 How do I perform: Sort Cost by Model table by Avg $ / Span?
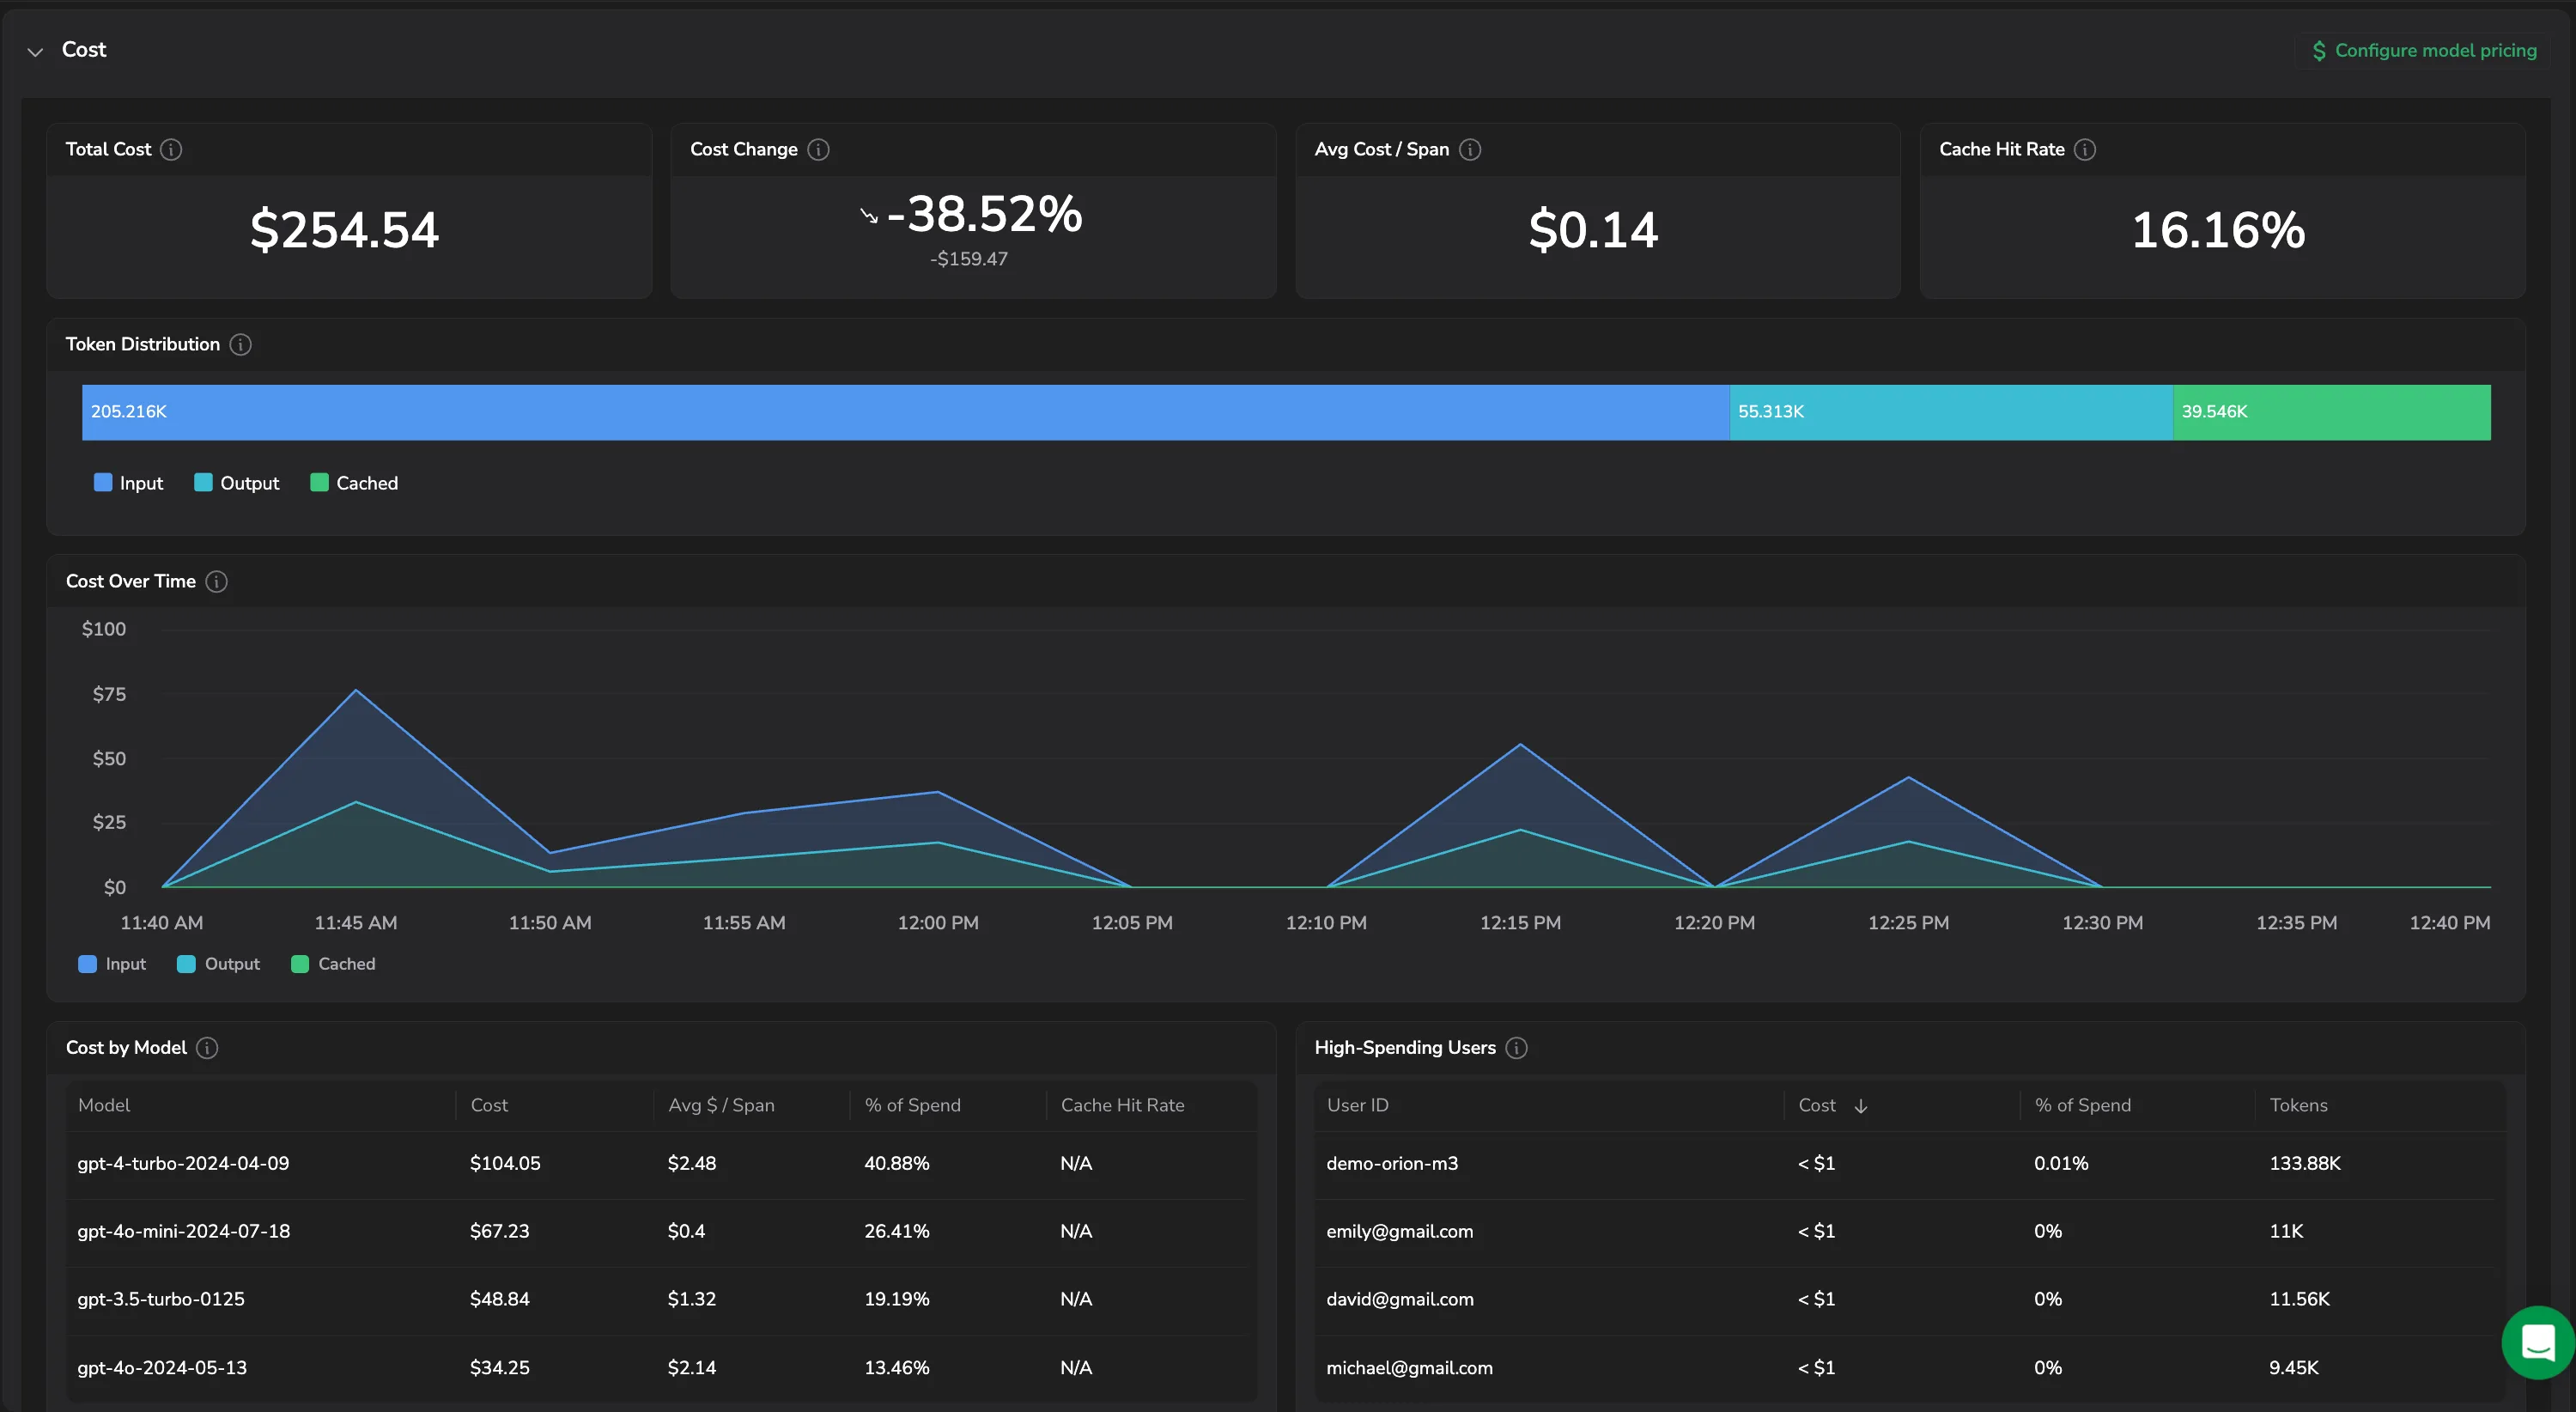pos(721,1105)
